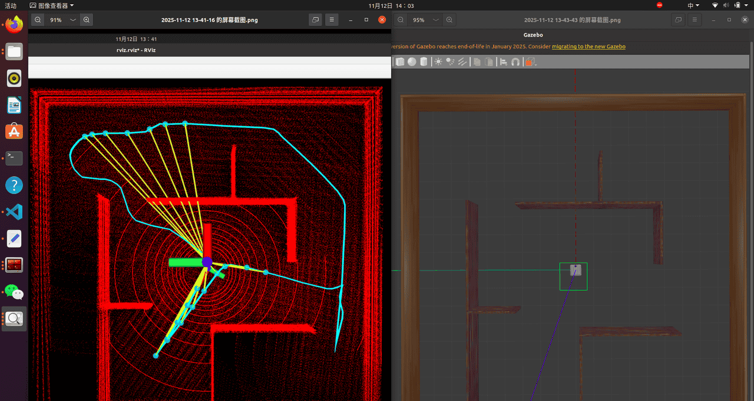Viewport: 754px width, 401px height.
Task: Zoom out in the 13-43-43 screenshot viewer
Action: [401, 19]
